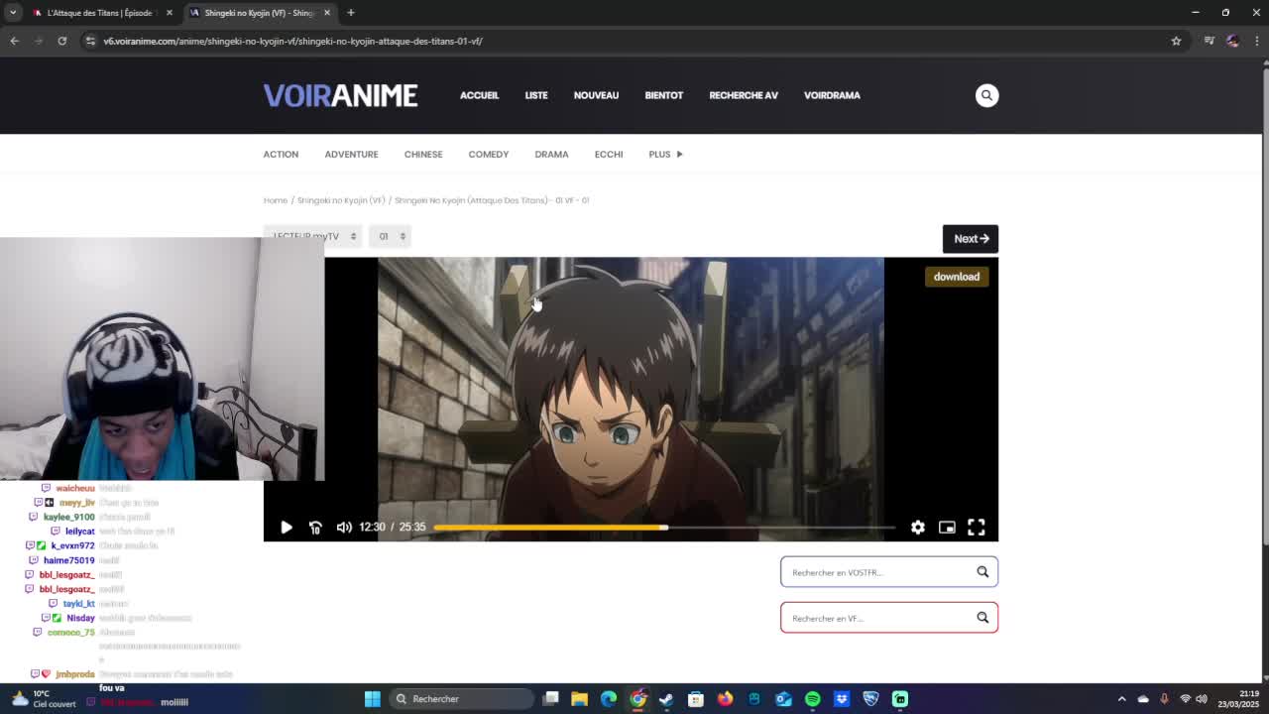Go to the Next episode

(971, 238)
